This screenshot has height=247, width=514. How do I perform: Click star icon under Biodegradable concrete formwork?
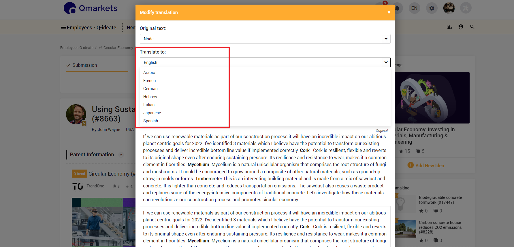tap(421, 211)
